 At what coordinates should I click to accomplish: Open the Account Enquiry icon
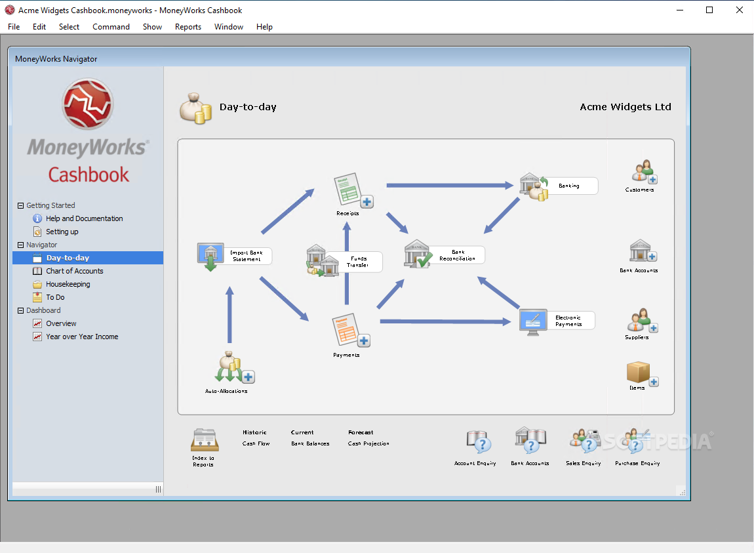coord(479,442)
